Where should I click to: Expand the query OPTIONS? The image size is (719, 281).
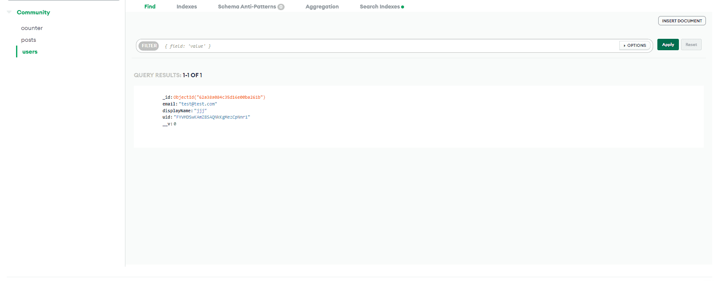(635, 46)
